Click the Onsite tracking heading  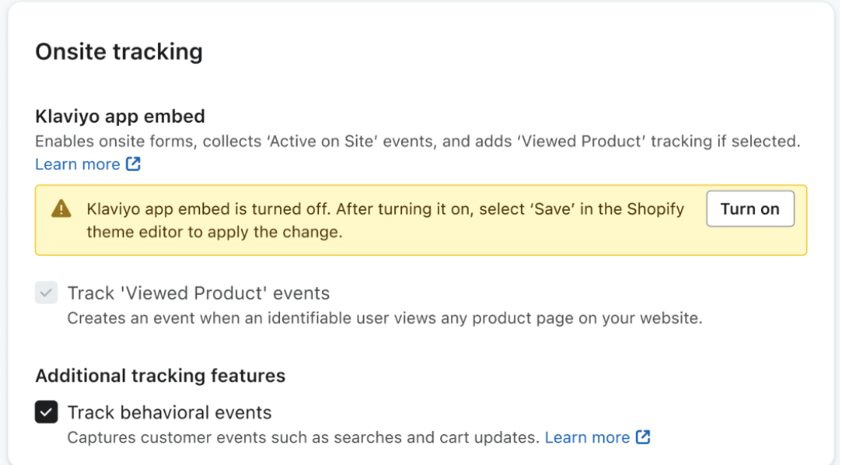119,52
